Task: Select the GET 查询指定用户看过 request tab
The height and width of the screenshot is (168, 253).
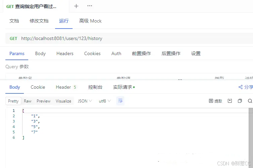Action: click(x=31, y=6)
